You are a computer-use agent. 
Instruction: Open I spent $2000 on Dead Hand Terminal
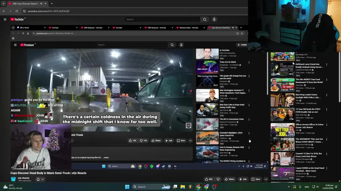(310, 169)
